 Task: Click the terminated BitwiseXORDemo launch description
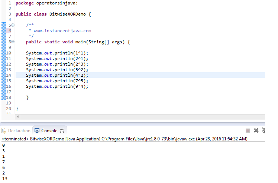click(125, 139)
